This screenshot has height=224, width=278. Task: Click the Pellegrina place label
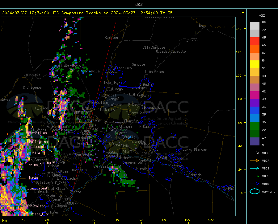39,142
